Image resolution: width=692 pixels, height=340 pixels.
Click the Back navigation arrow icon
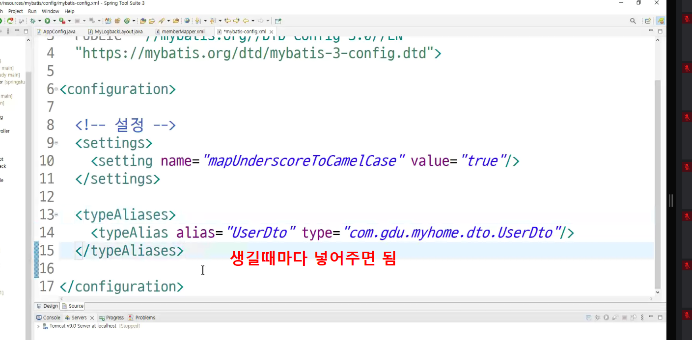coord(246,21)
